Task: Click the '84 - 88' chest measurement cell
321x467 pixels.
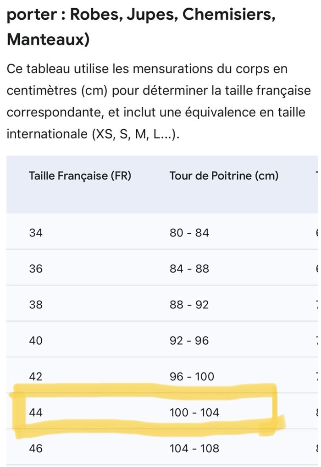Action: (x=189, y=269)
